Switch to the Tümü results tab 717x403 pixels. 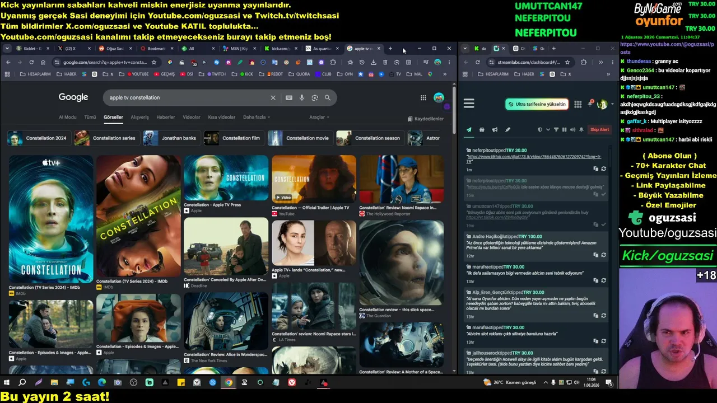pyautogui.click(x=90, y=118)
